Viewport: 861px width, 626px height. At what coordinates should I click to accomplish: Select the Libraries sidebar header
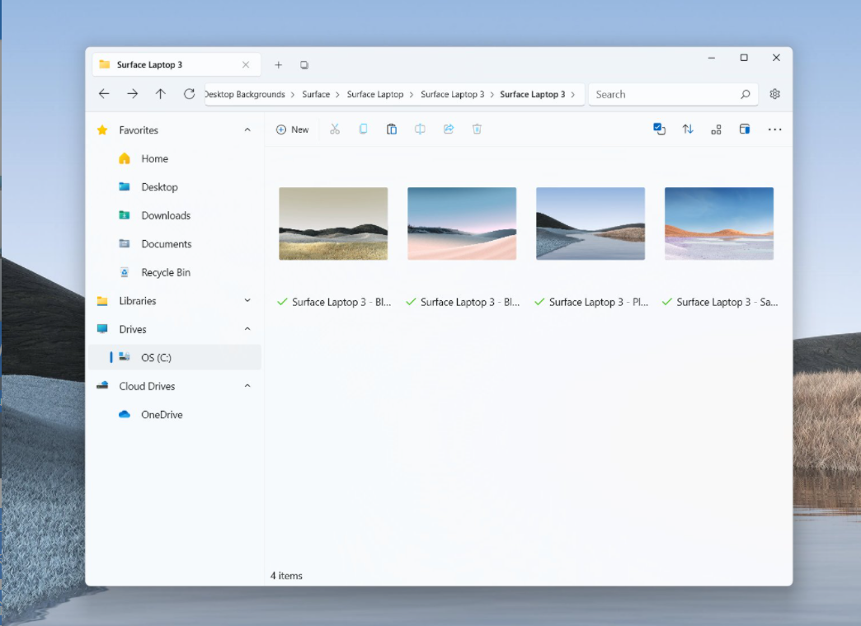click(175, 301)
